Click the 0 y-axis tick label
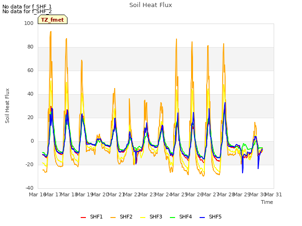Viewport: 302px width, 226px height. point(32,141)
